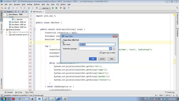The height and width of the screenshot is (101, 179).
Task: Open the 6: TODO tool window tab
Action: [x=29, y=92]
